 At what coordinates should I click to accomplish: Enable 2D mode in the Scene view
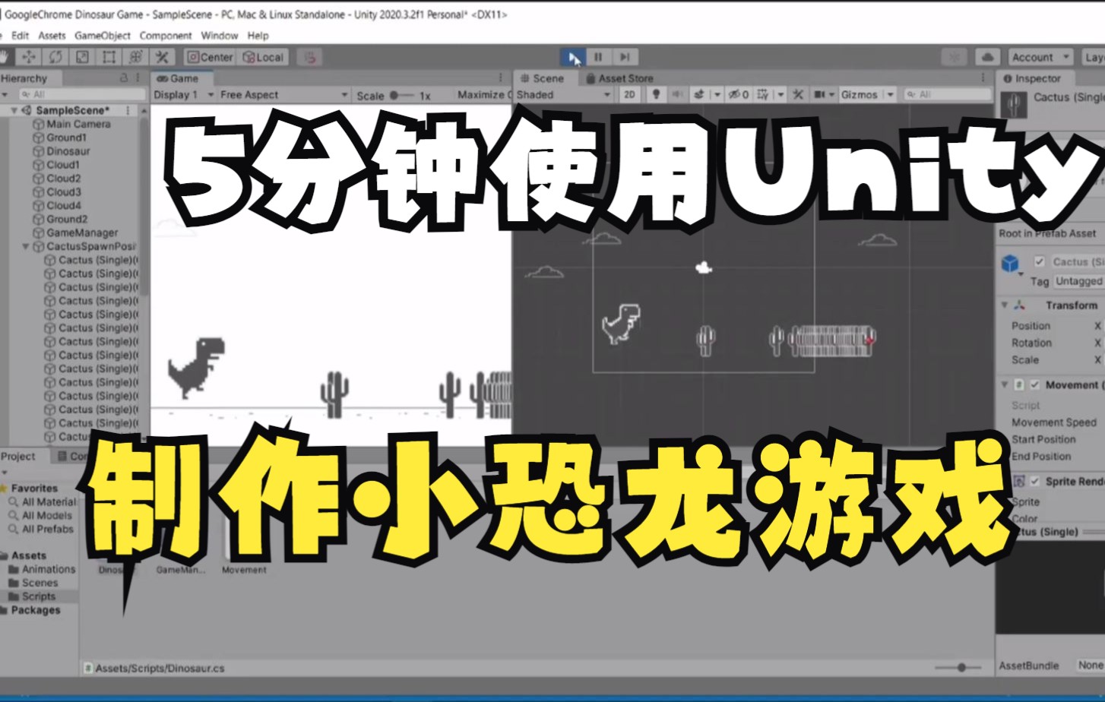pyautogui.click(x=629, y=94)
